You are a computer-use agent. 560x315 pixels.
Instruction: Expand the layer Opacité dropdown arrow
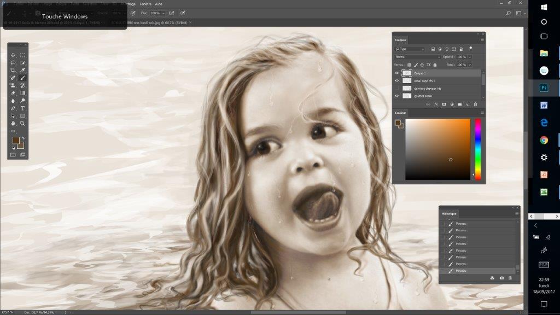(x=470, y=57)
